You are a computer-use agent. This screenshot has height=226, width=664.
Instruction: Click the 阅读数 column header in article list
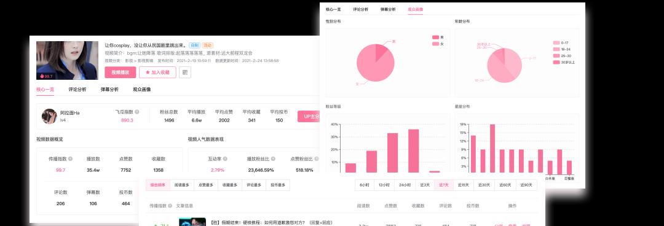tap(364, 206)
